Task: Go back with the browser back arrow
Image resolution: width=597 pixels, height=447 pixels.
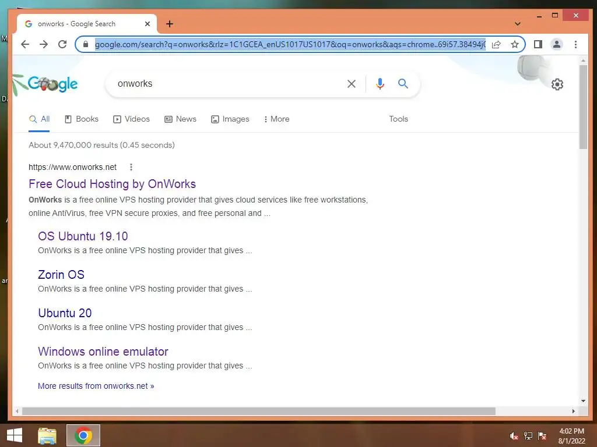Action: click(x=25, y=44)
